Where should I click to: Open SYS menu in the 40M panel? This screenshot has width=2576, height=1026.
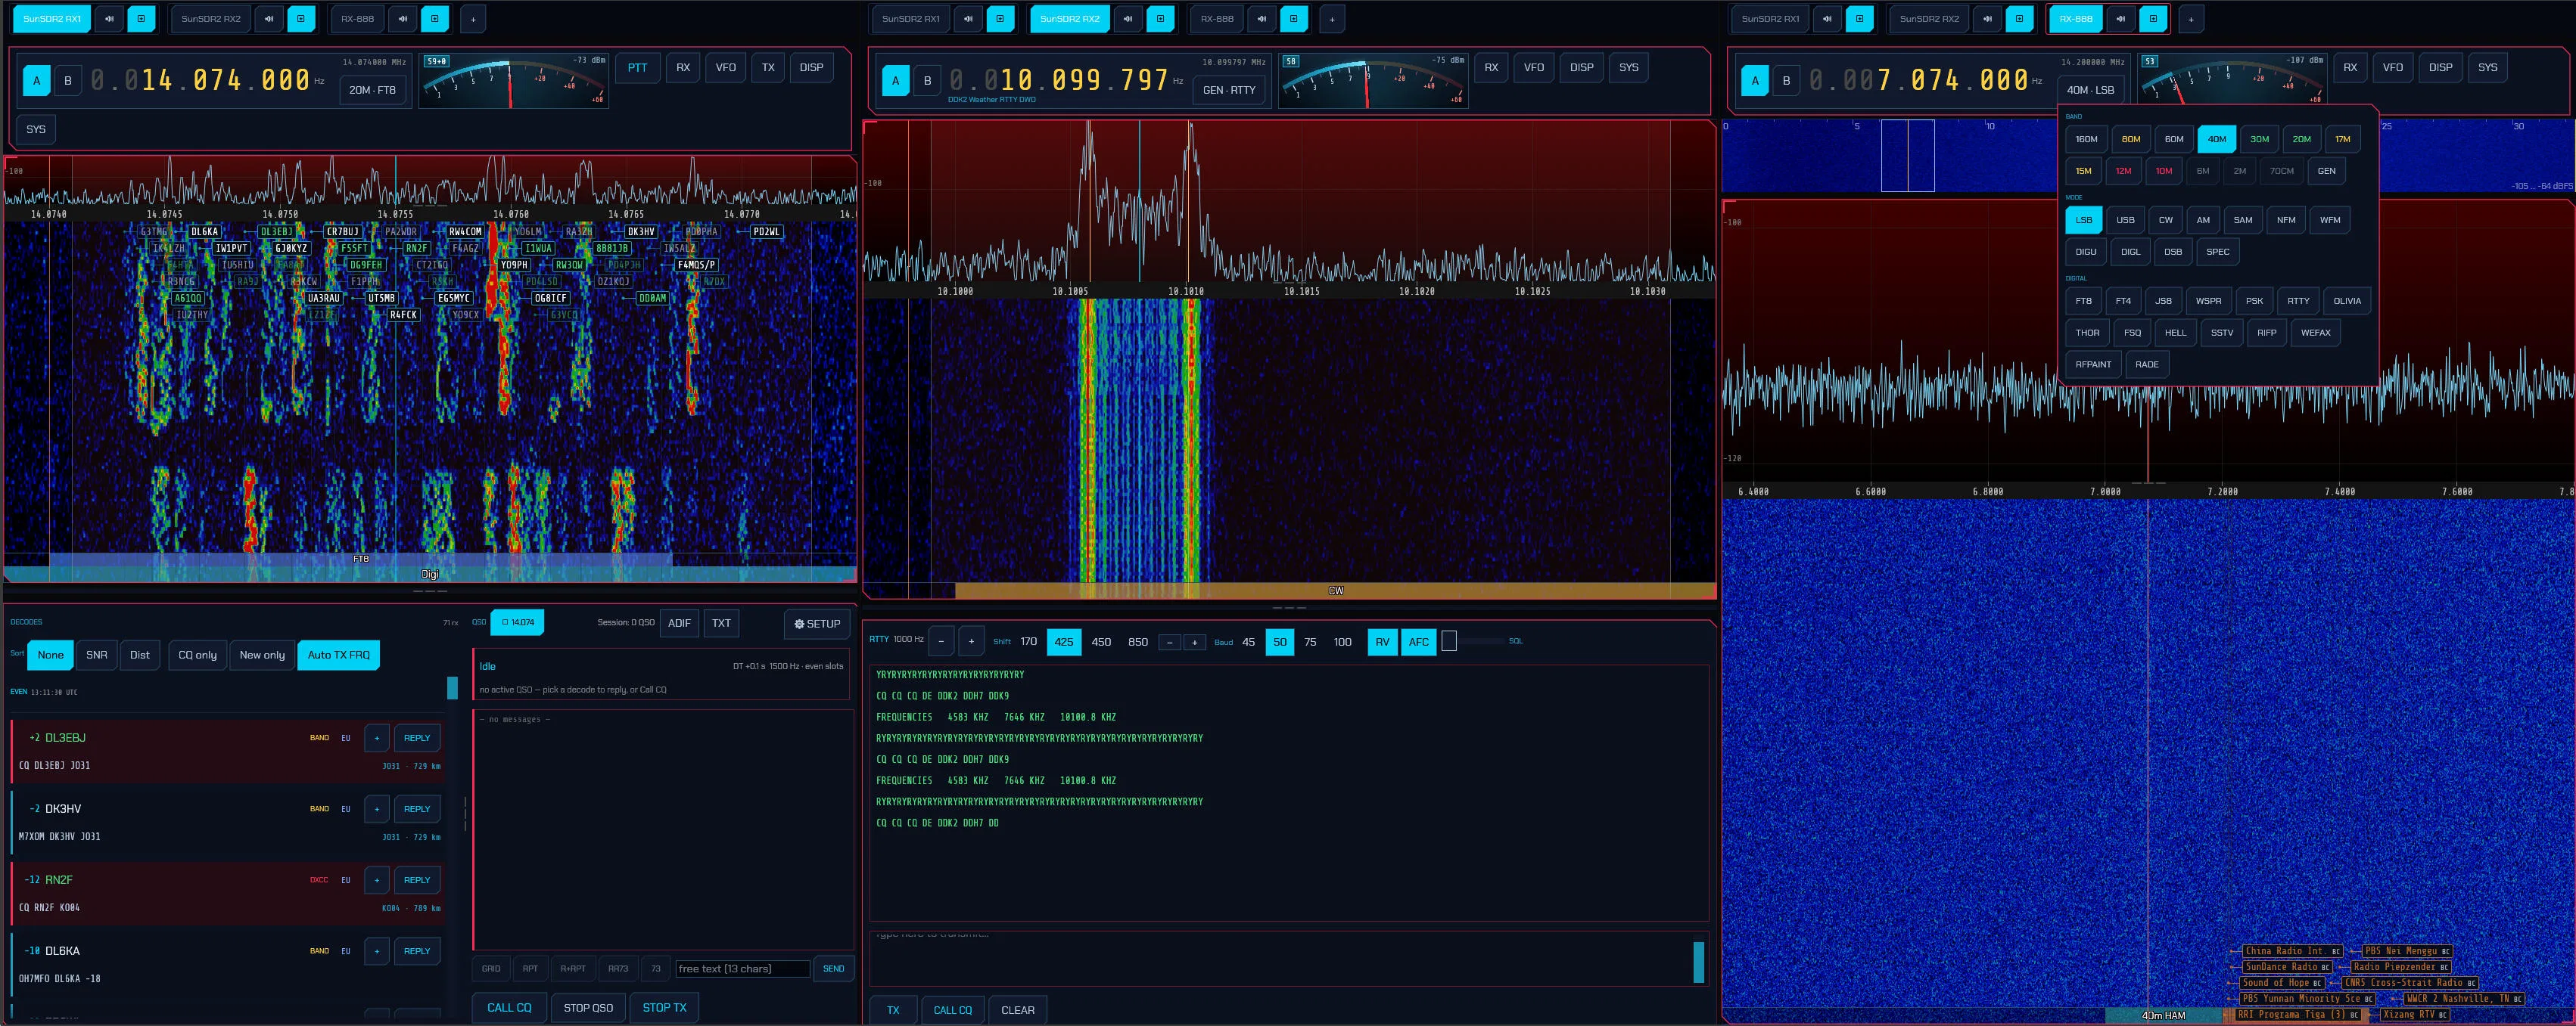pos(2487,68)
